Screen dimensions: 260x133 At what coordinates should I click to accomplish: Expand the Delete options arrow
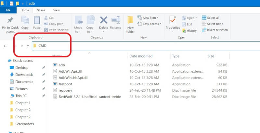[104, 31]
